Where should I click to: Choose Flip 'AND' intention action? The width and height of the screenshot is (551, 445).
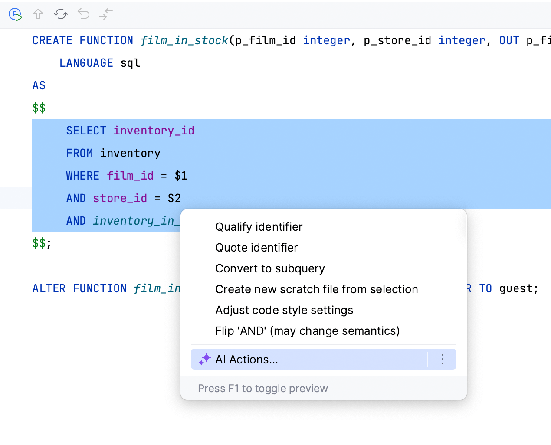point(307,331)
